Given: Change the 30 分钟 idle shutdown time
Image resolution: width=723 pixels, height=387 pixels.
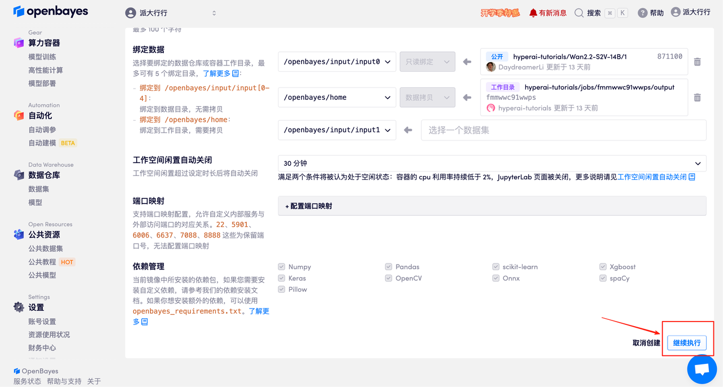Looking at the screenshot, I should coord(491,162).
